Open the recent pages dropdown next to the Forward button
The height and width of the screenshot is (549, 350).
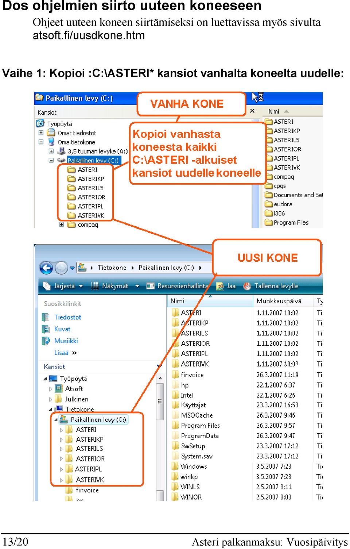[72, 268]
